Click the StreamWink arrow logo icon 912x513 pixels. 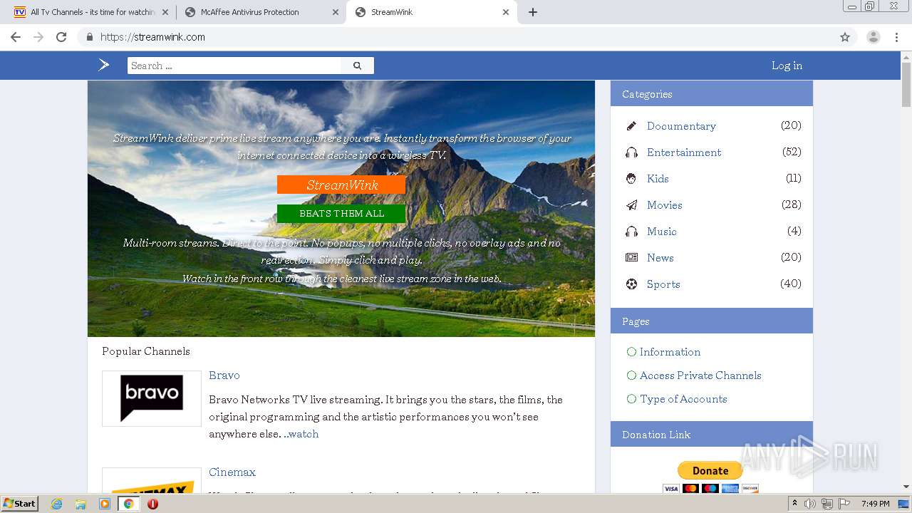pos(104,65)
